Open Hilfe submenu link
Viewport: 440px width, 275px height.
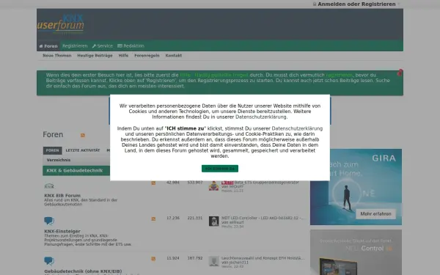click(x=123, y=56)
